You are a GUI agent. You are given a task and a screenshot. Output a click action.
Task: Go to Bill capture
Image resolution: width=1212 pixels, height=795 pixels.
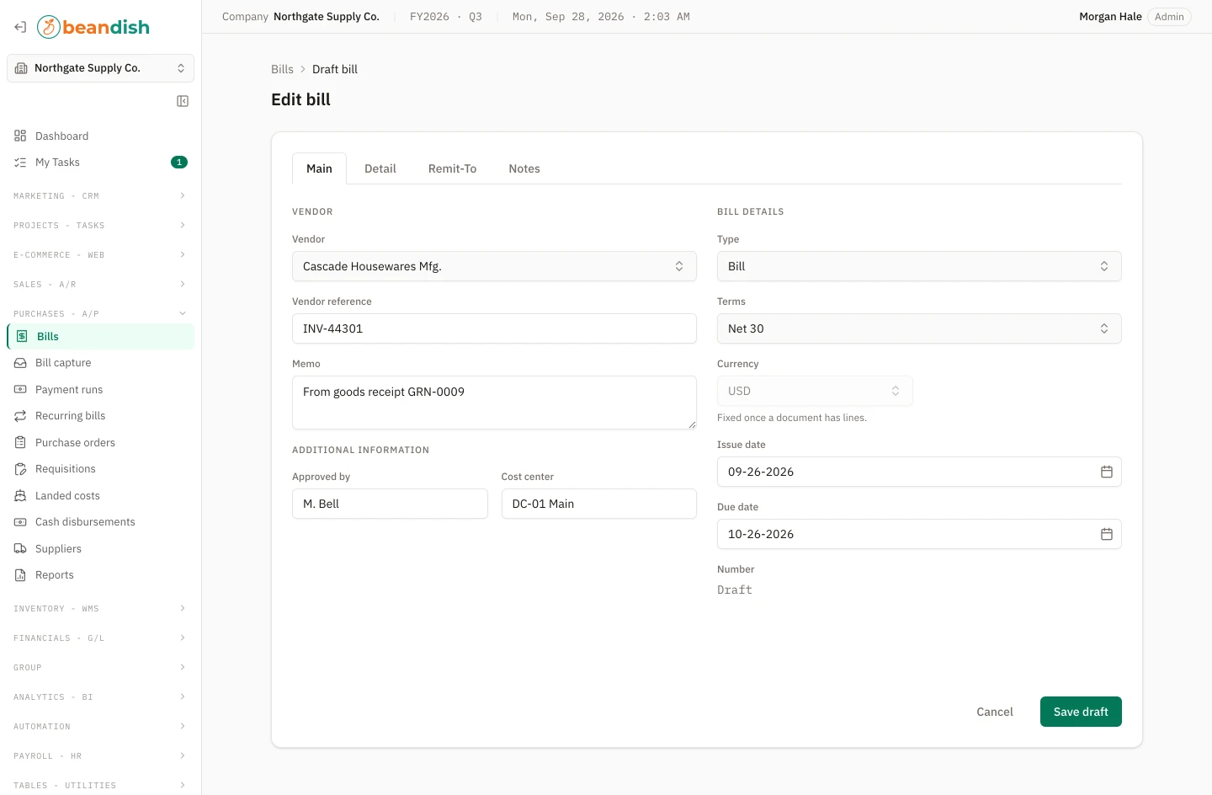click(x=100, y=363)
